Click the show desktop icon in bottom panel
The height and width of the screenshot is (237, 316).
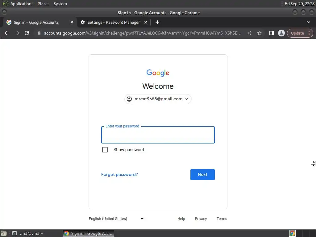pyautogui.click(x=4, y=233)
